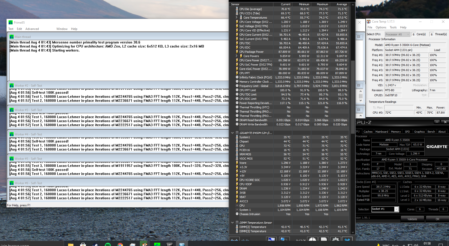Click the Worker #2 Self-Test window icon
This screenshot has height=246, width=449.
(x=12, y=85)
